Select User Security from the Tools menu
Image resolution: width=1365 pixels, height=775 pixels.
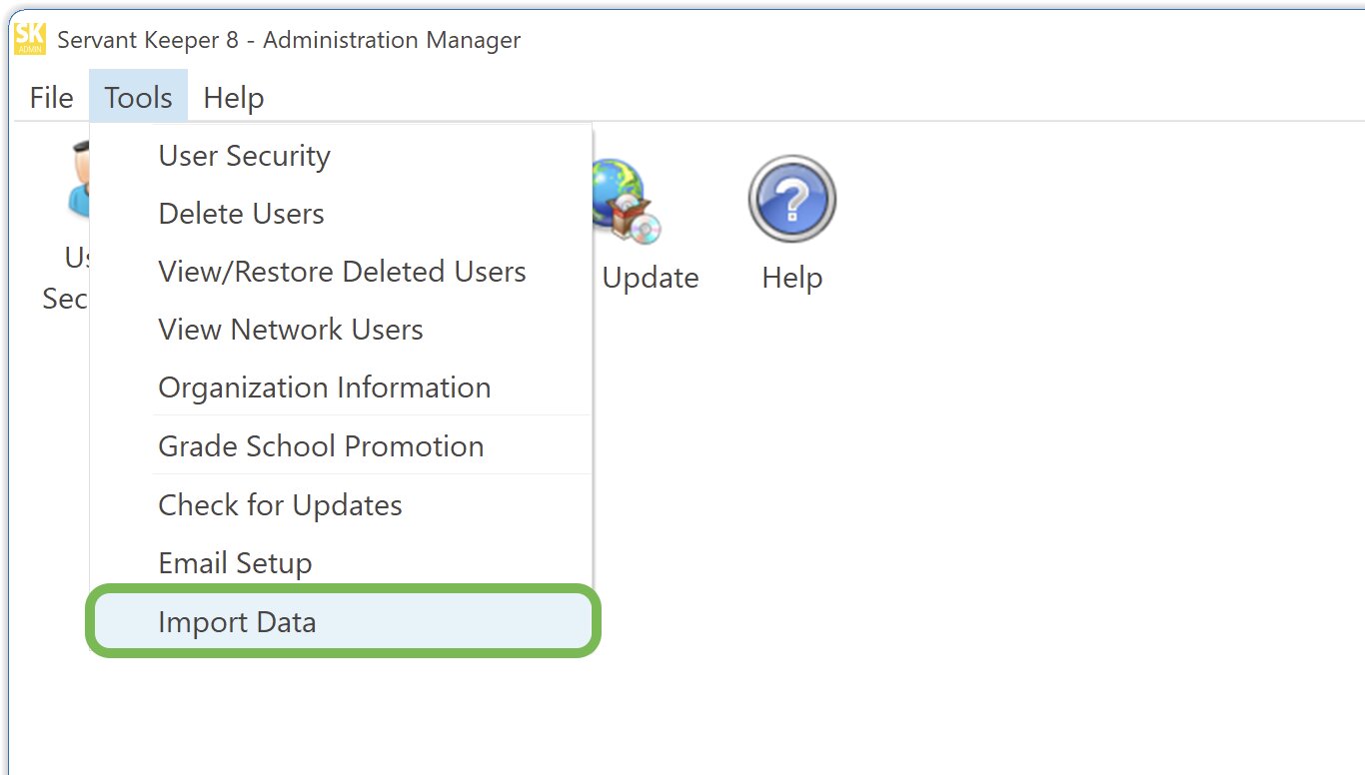(x=243, y=156)
